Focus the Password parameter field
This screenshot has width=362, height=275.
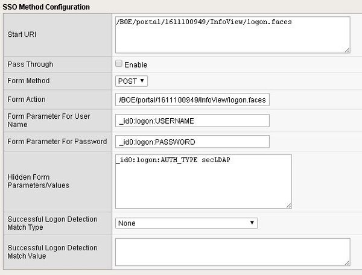tap(192, 142)
